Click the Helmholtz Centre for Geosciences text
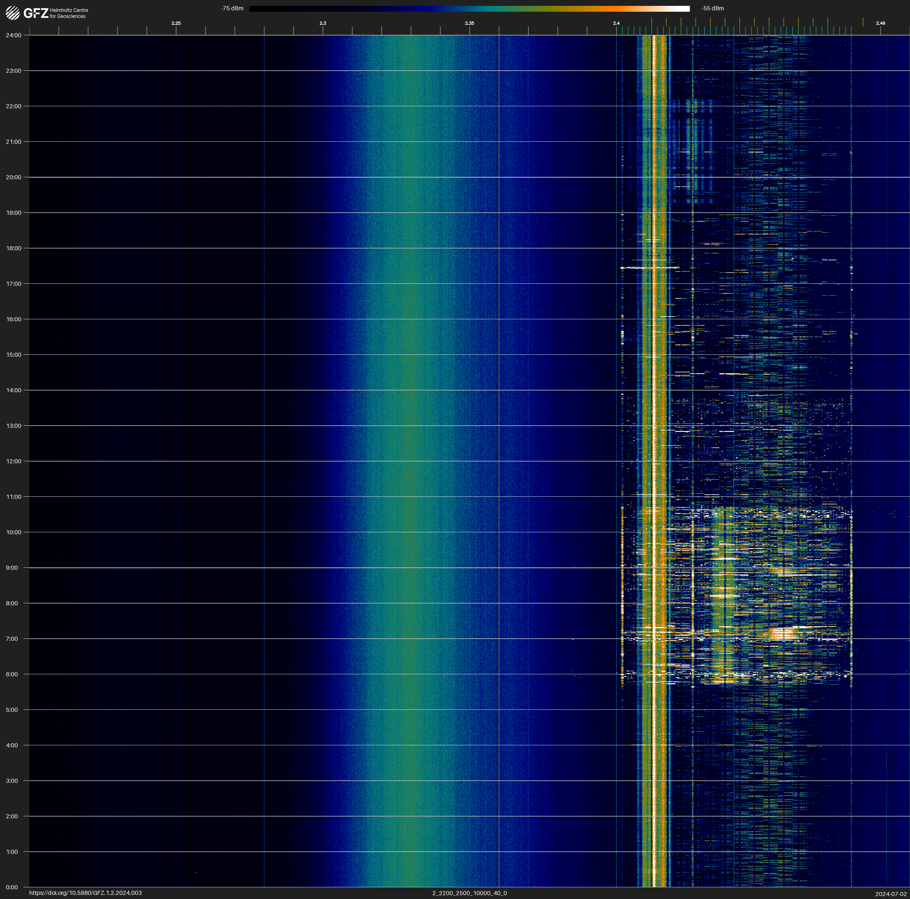The width and height of the screenshot is (910, 899). pos(69,13)
